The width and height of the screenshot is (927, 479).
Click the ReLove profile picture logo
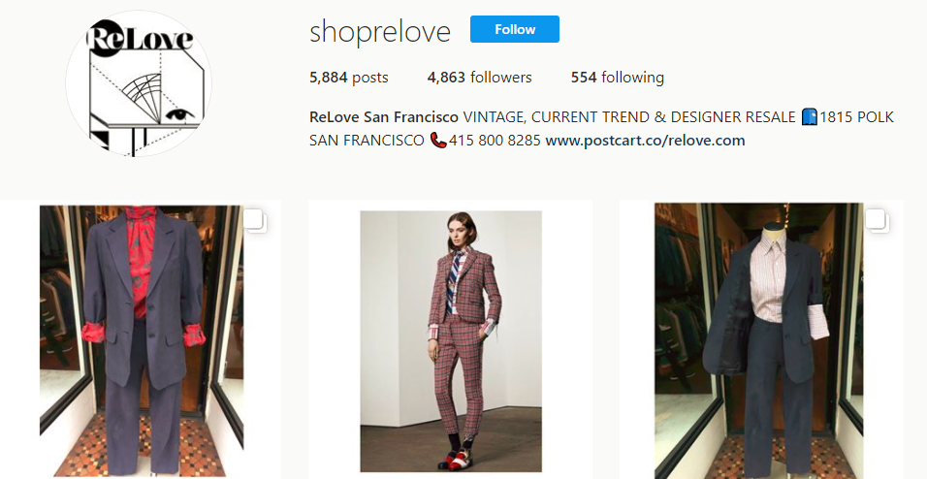pyautogui.click(x=138, y=84)
